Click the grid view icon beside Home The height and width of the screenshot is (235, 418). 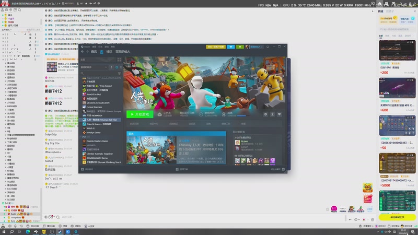[x=119, y=60]
